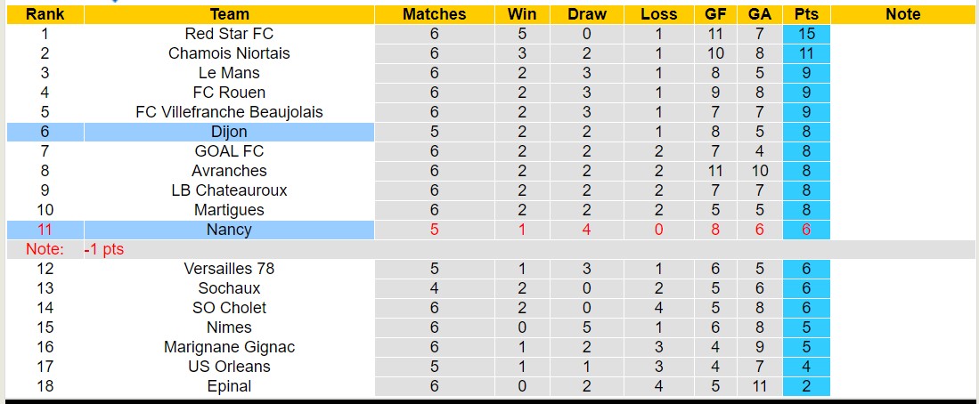
Task: Click the Draw column header
Action: tap(587, 14)
